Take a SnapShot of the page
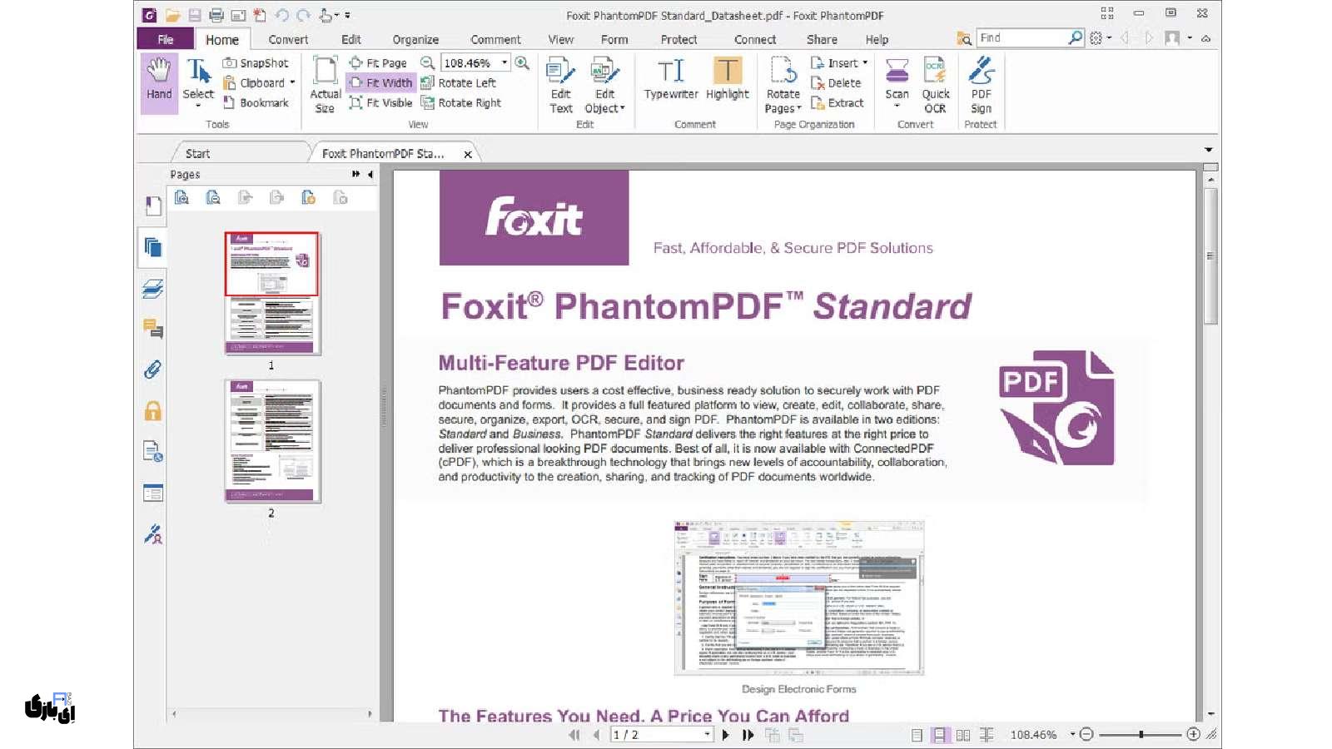The image size is (1332, 749). (256, 63)
